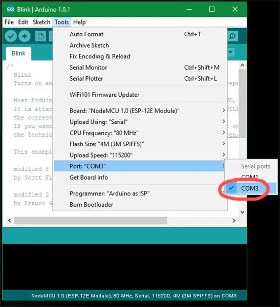Click the Arduino logo in title bar
This screenshot has width=280, height=307.
pos(10,9)
